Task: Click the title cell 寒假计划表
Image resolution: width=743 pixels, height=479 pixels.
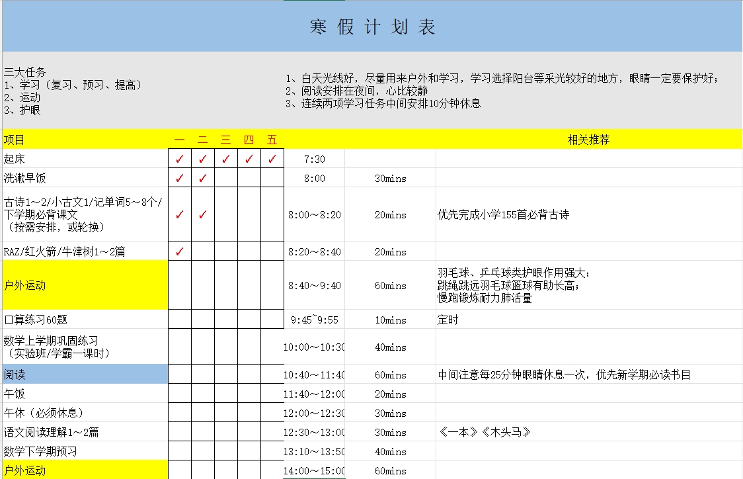Action: tap(372, 26)
